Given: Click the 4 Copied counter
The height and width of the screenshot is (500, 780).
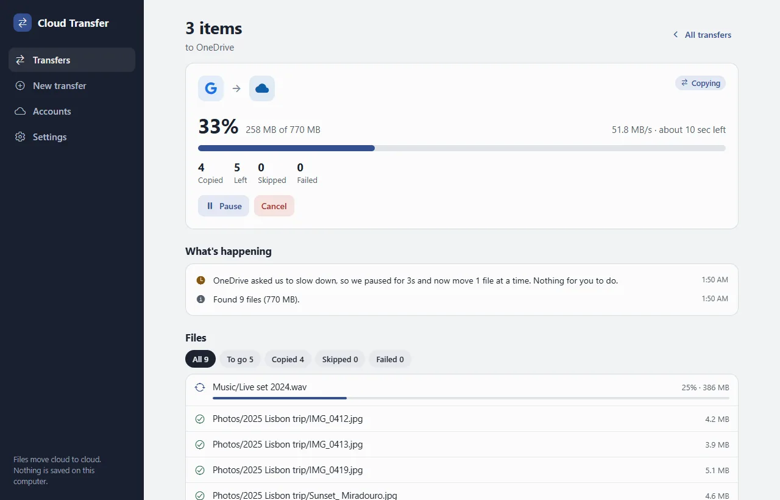Looking at the screenshot, I should (210, 173).
